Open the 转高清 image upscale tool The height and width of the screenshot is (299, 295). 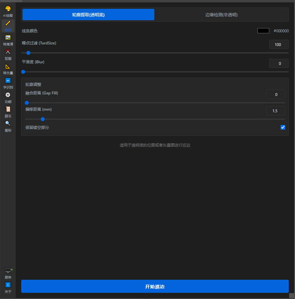(8, 38)
